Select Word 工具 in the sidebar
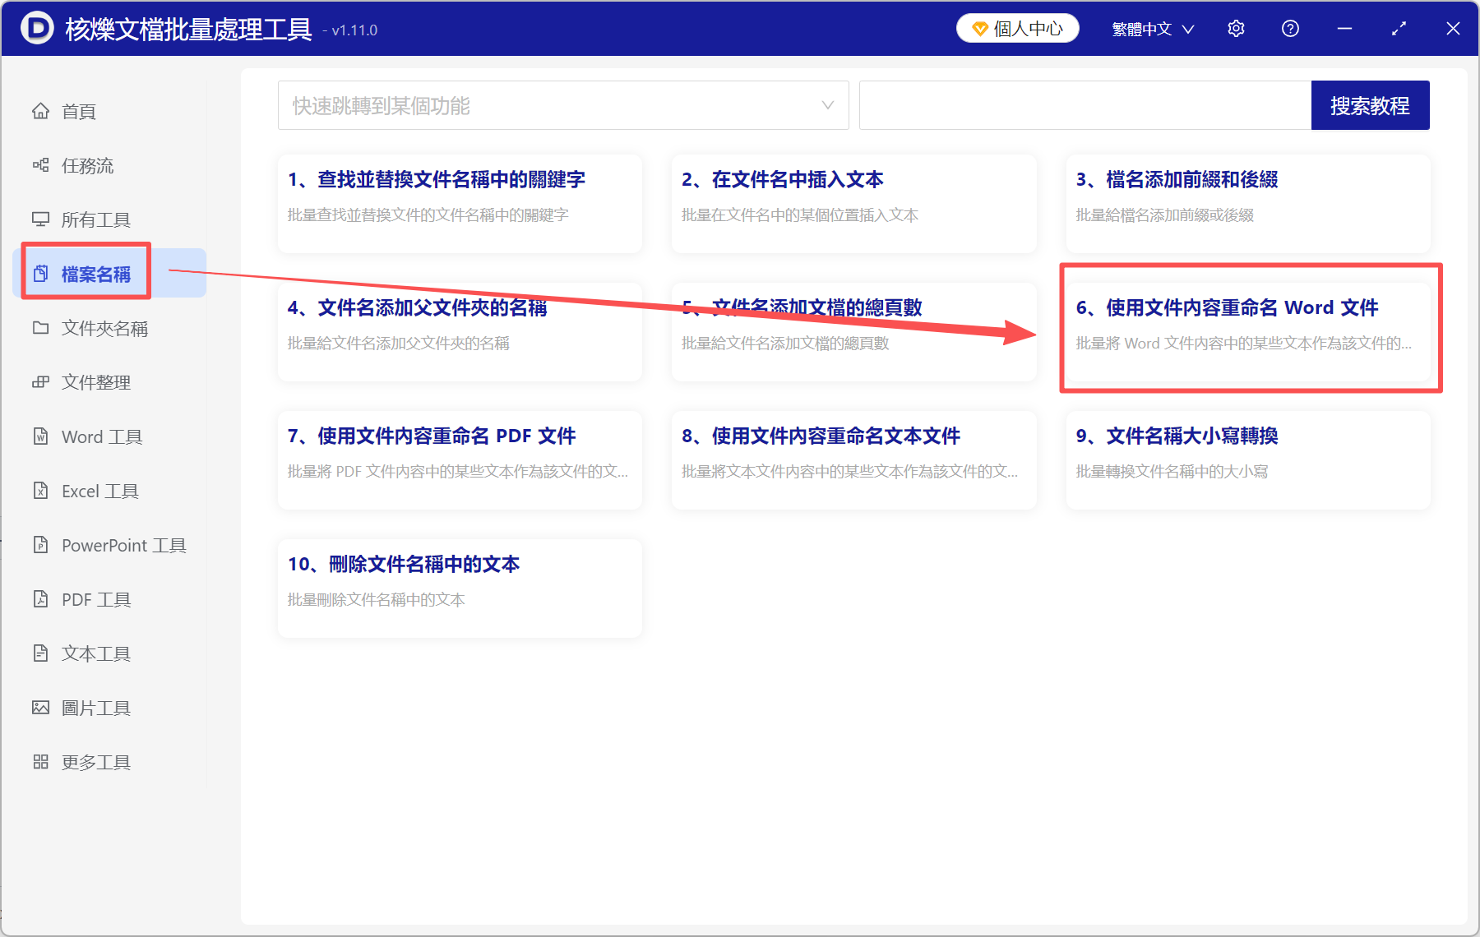 100,436
